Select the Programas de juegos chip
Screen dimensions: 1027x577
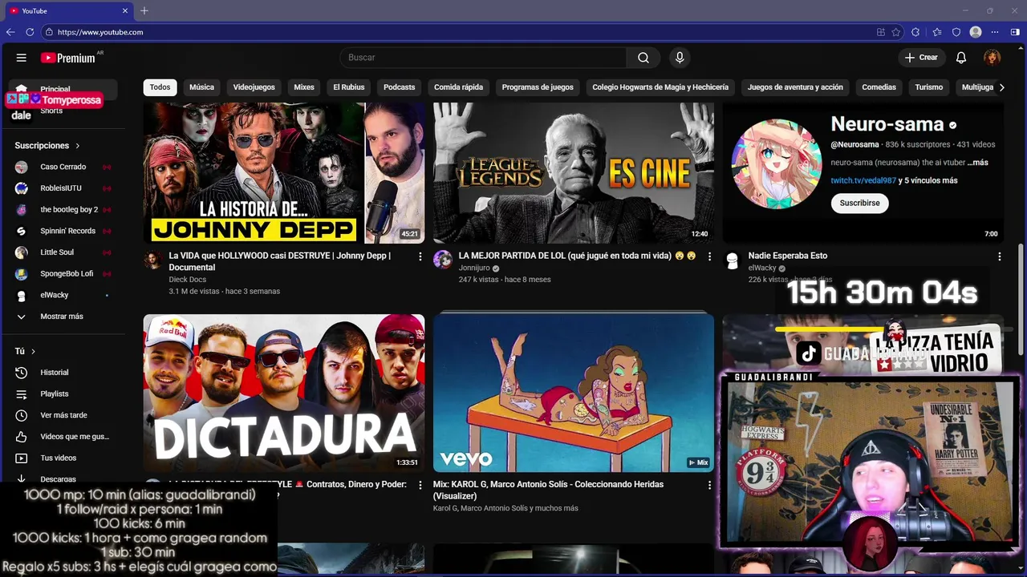click(538, 87)
